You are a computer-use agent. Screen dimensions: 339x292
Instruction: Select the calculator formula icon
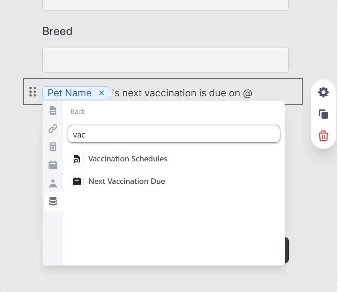(53, 147)
